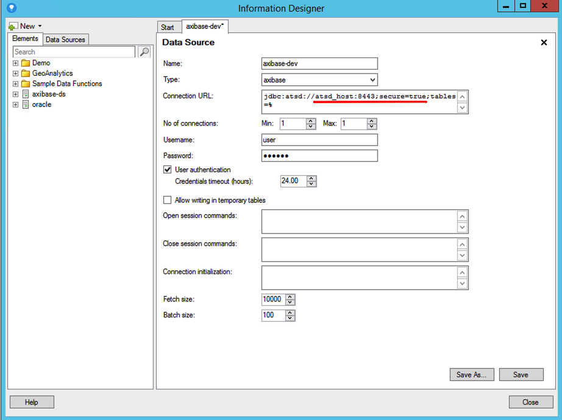Click the oracle data source icon
Image resolution: width=562 pixels, height=420 pixels.
[x=26, y=104]
